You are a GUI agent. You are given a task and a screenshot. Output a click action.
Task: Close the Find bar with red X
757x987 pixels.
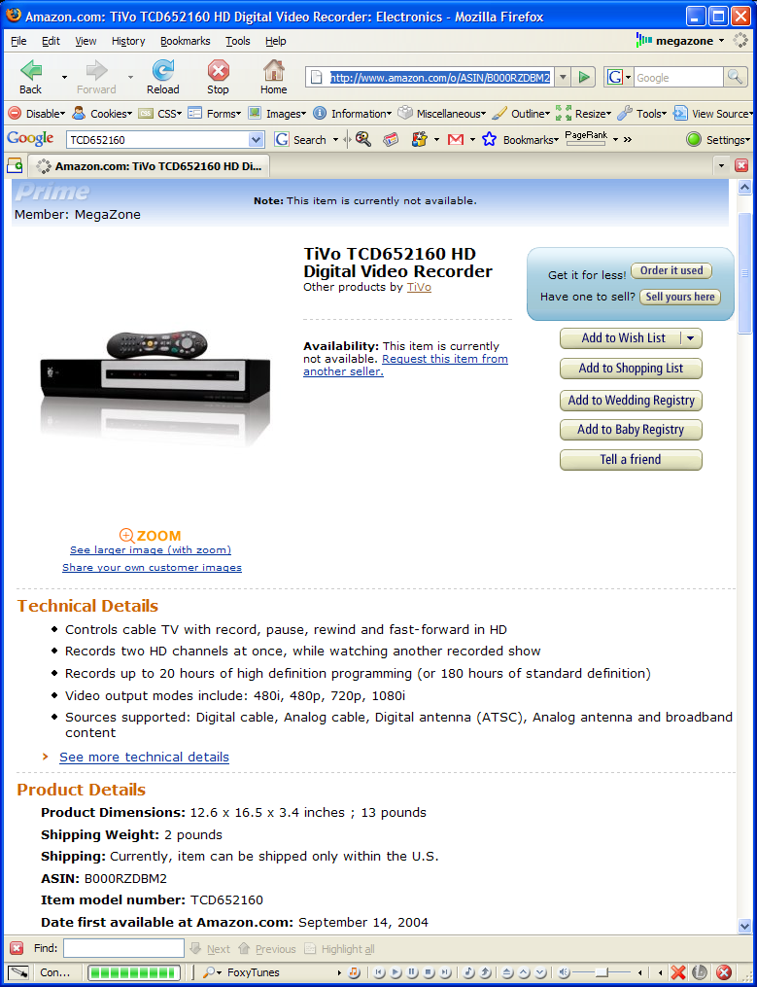(x=17, y=949)
